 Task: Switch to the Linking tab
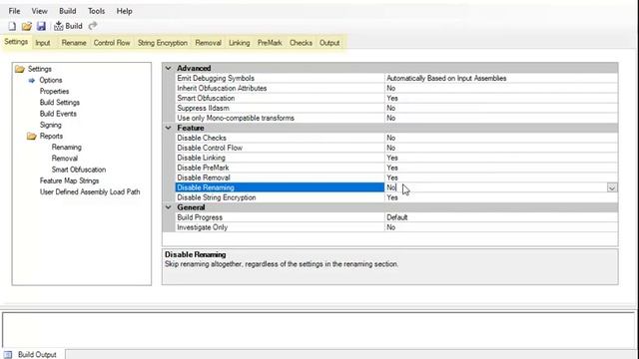(240, 43)
